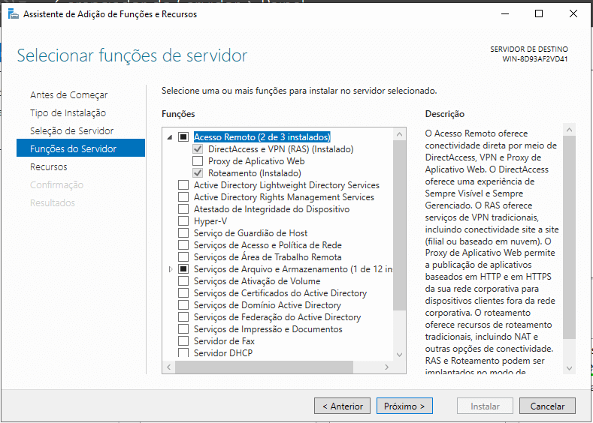Go to Antes de Começar step
The image size is (593, 423).
[69, 94]
